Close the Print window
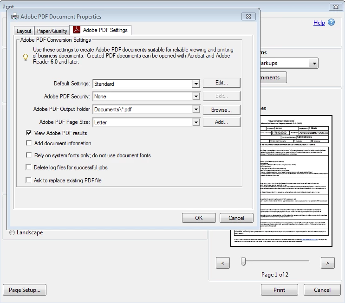 pyautogui.click(x=336, y=6)
